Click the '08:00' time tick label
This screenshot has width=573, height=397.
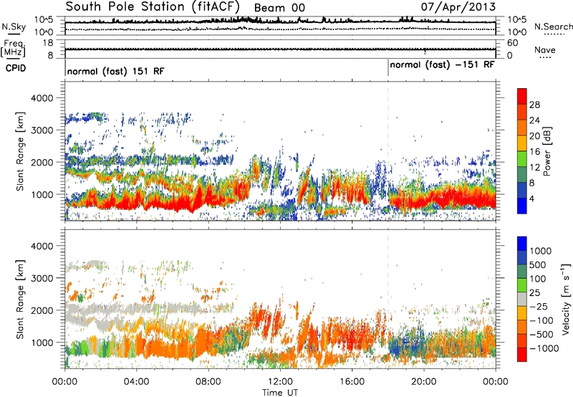pos(208,382)
